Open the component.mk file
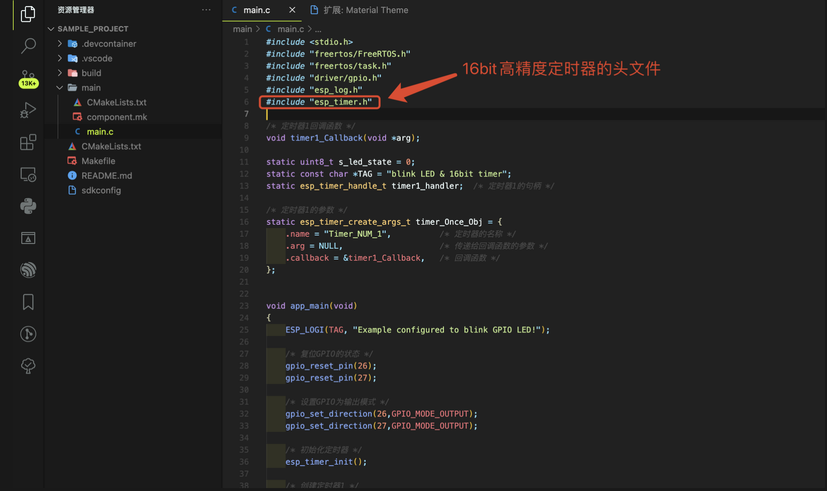Viewport: 827px width, 491px height. click(x=116, y=117)
